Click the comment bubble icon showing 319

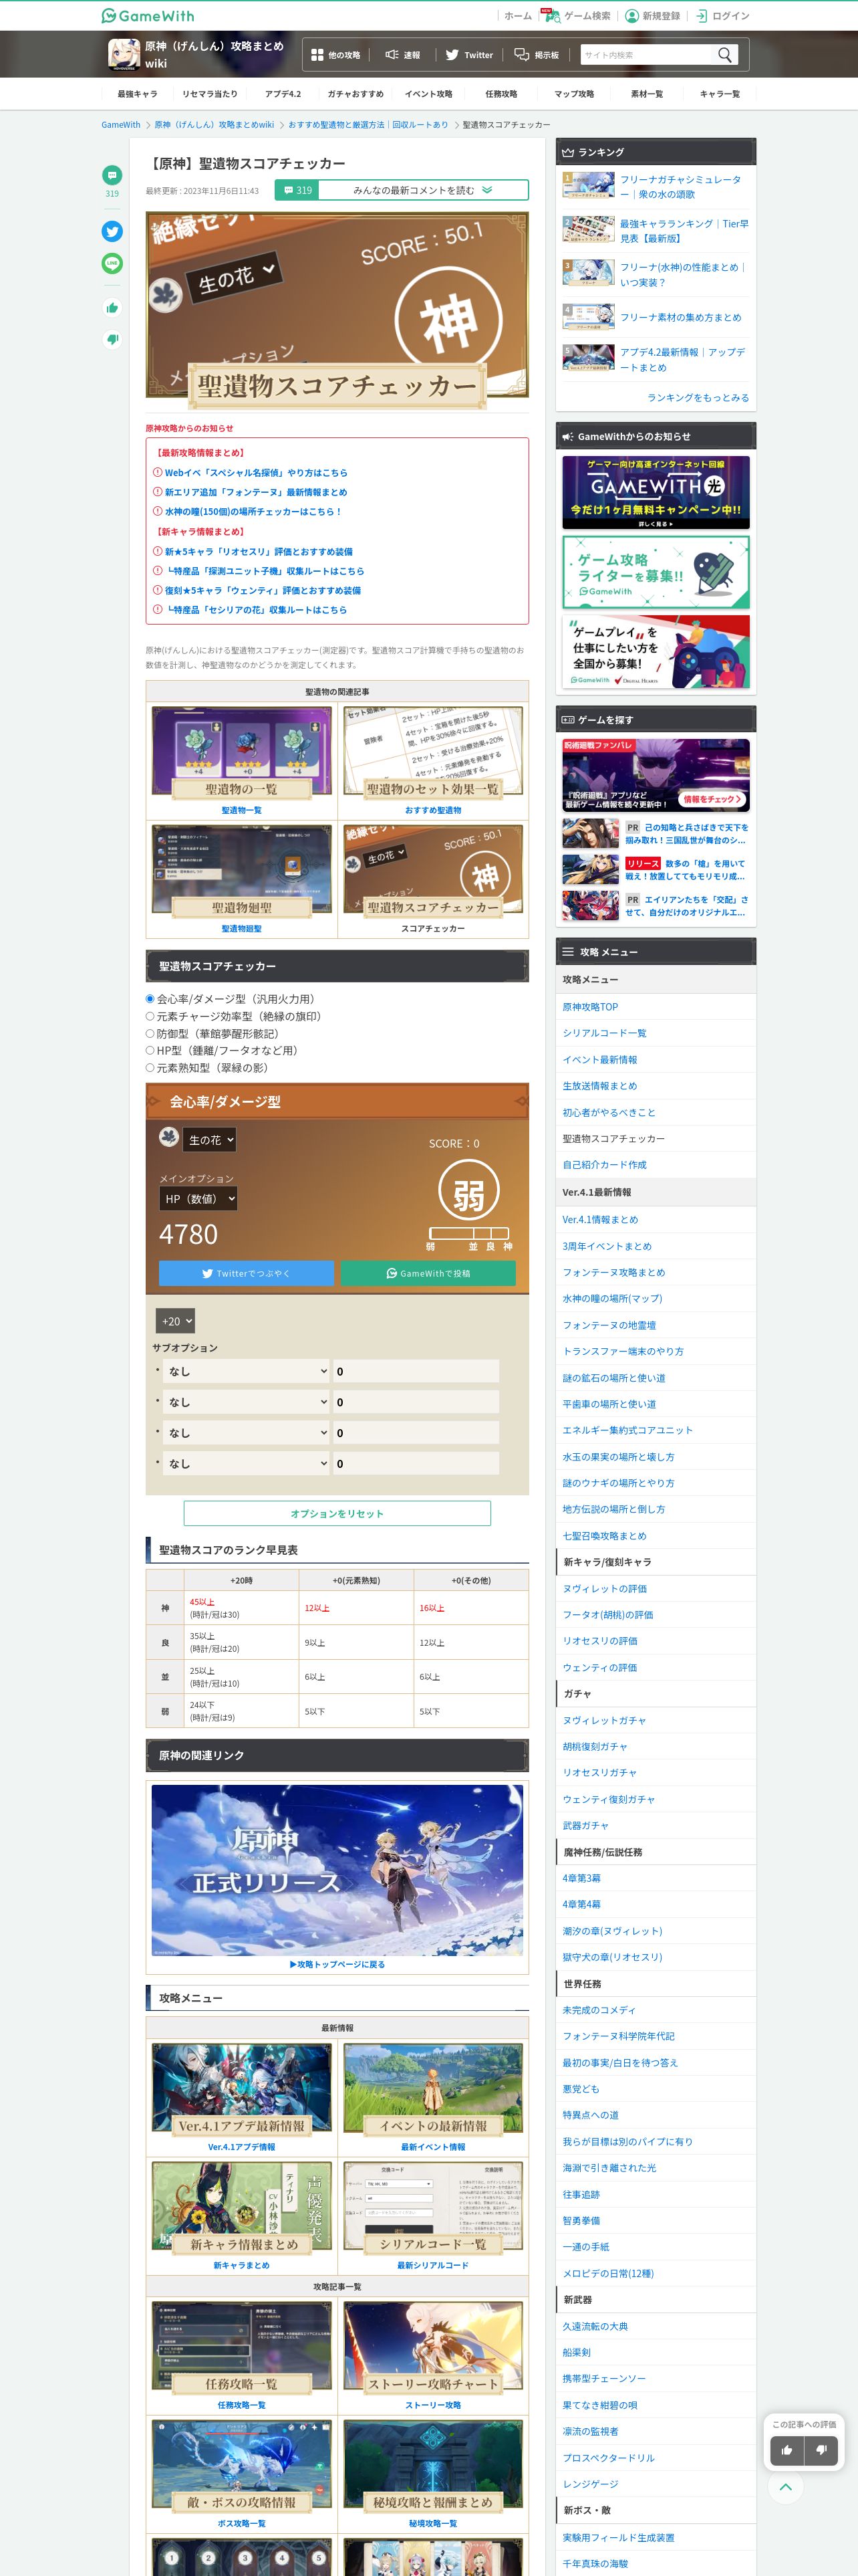click(x=112, y=175)
